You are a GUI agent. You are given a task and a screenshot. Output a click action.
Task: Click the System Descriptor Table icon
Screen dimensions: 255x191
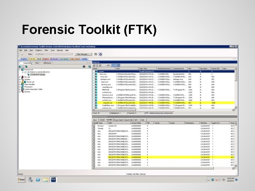[x=23, y=89]
